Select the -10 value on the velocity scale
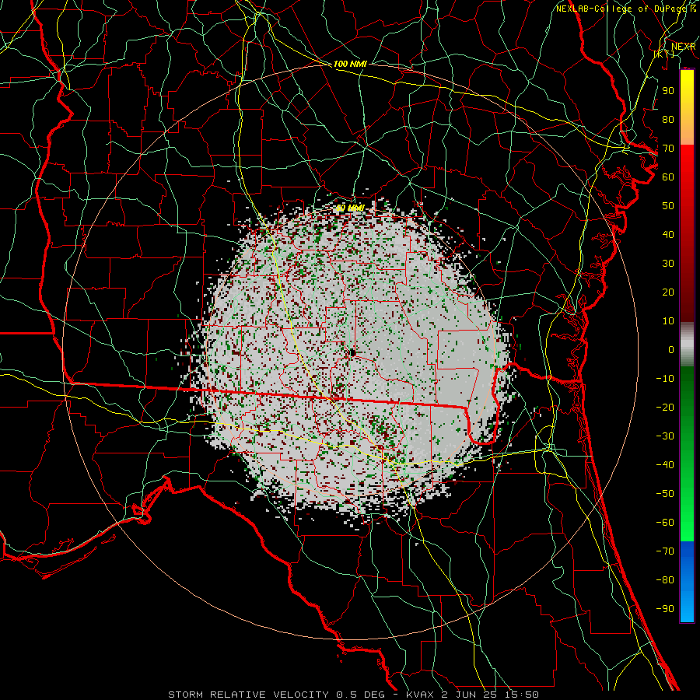The height and width of the screenshot is (700, 700). tap(665, 379)
